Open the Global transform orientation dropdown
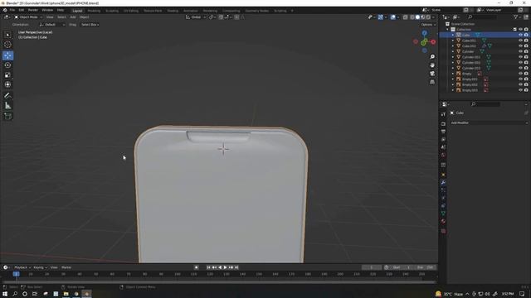This screenshot has width=531, height=298. pos(196,17)
